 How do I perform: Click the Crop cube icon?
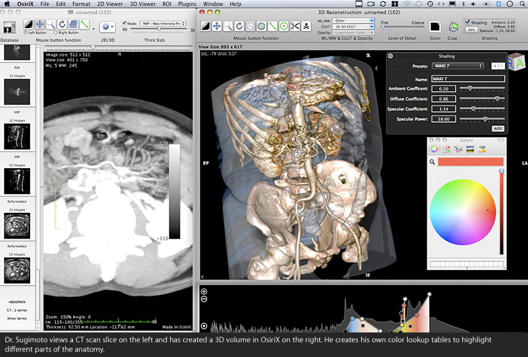pos(453,27)
